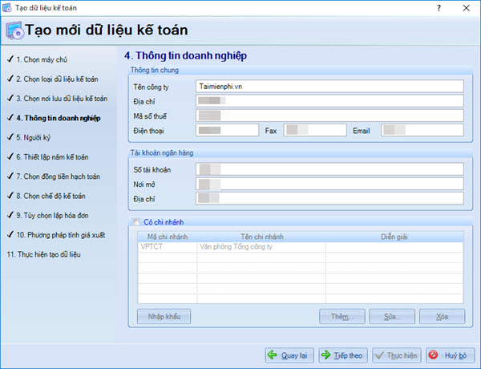Click the Diễn giải column header
Screen dimensions: 481x369
coord(394,237)
